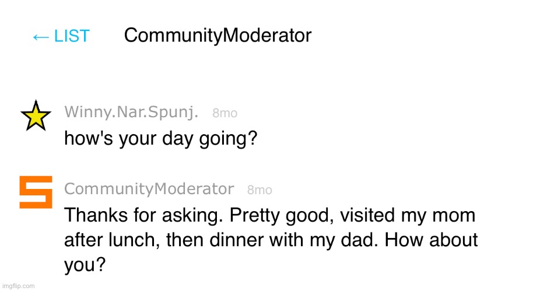Click the words "How about" in reply
Image resolution: width=540 pixels, height=291 pixels.
(431, 240)
